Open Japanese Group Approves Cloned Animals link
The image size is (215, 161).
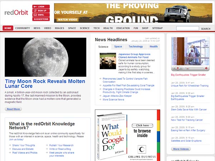(134, 56)
